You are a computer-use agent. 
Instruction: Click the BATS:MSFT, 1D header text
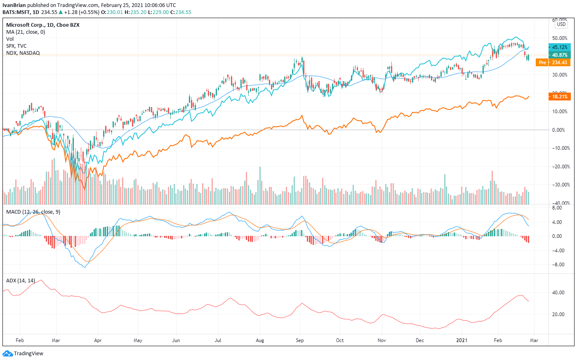21,12
